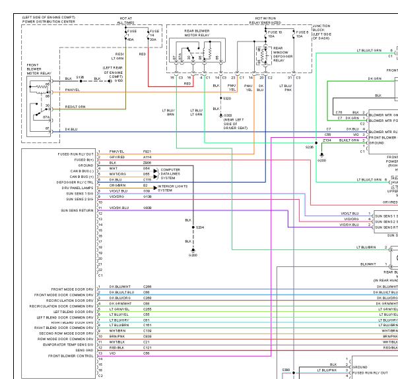Image resolution: width=398 pixels, height=379 pixels.
Task: Select circuit code G939
Action: pos(147,208)
